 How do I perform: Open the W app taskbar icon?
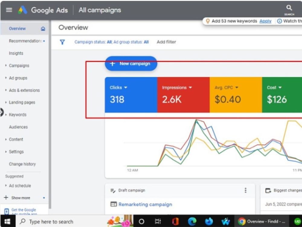tap(226, 222)
